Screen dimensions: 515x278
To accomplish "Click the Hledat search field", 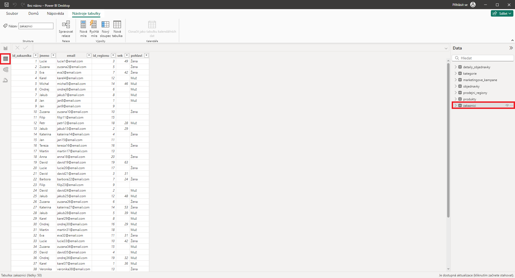I will click(x=483, y=58).
